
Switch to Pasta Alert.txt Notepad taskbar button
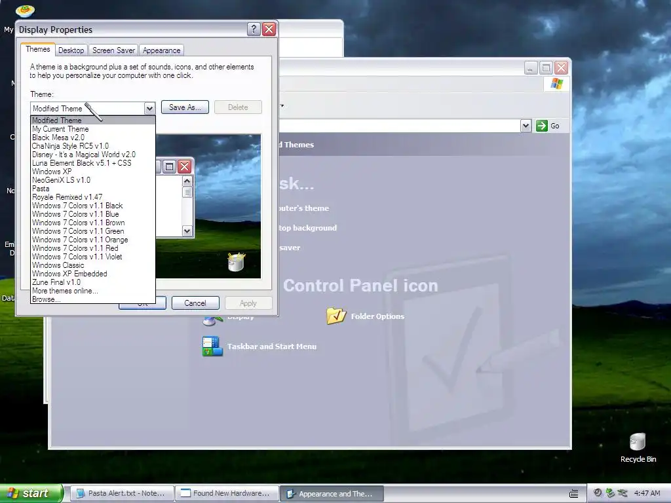121,493
